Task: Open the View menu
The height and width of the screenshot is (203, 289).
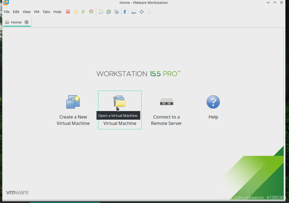Action: [27, 12]
